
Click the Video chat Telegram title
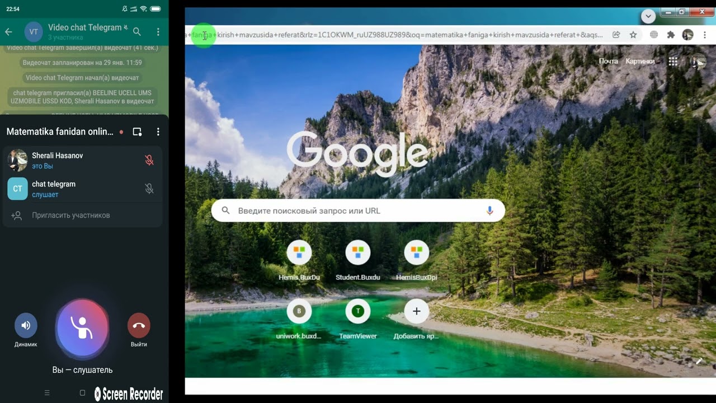[85, 27]
